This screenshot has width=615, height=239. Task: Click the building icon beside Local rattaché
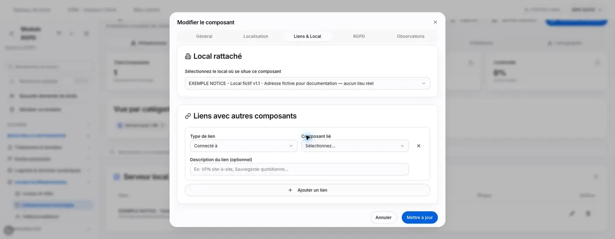pos(188,56)
